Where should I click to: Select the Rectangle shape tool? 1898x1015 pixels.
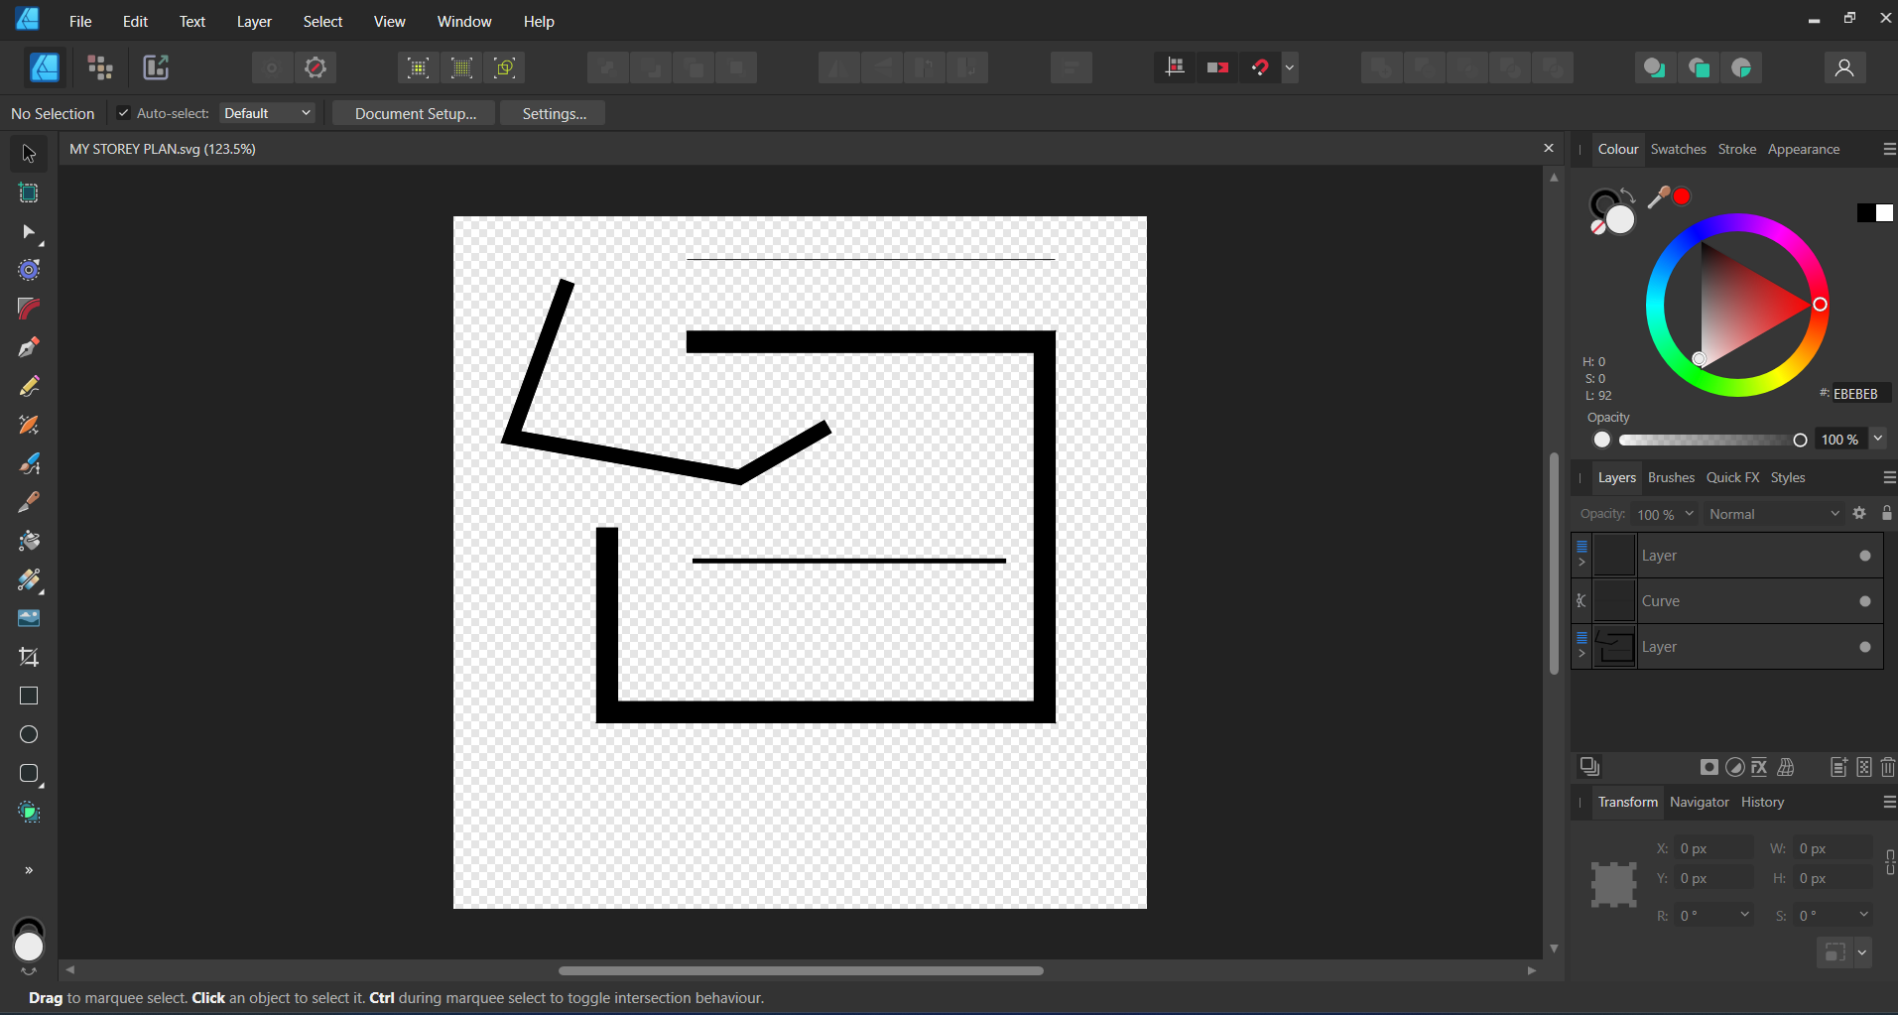tap(29, 696)
